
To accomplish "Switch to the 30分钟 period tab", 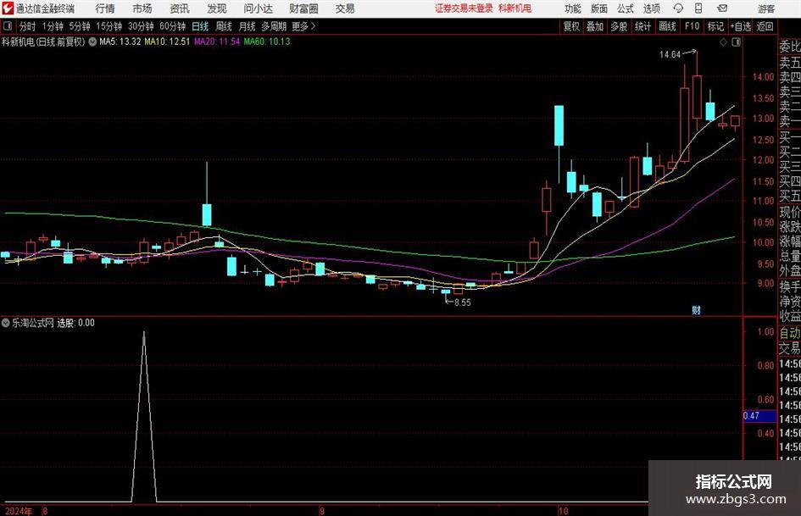I will [x=141, y=26].
